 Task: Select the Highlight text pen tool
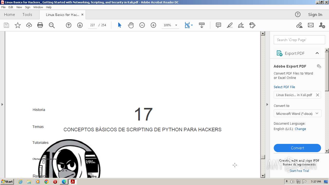click(230, 25)
